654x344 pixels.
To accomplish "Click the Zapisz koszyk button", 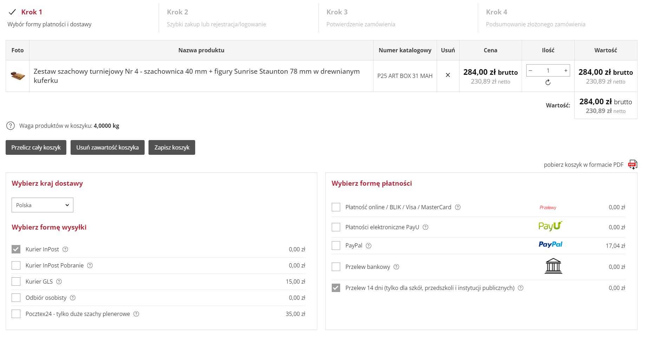I will click(172, 147).
